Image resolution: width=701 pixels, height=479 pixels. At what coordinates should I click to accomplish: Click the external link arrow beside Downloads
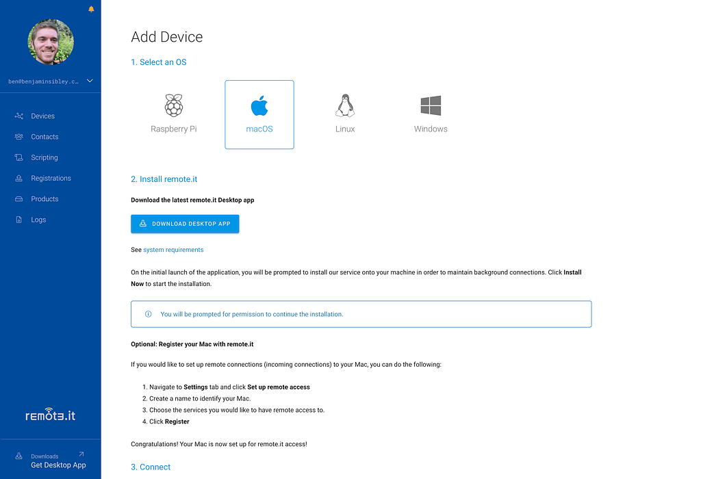81,454
